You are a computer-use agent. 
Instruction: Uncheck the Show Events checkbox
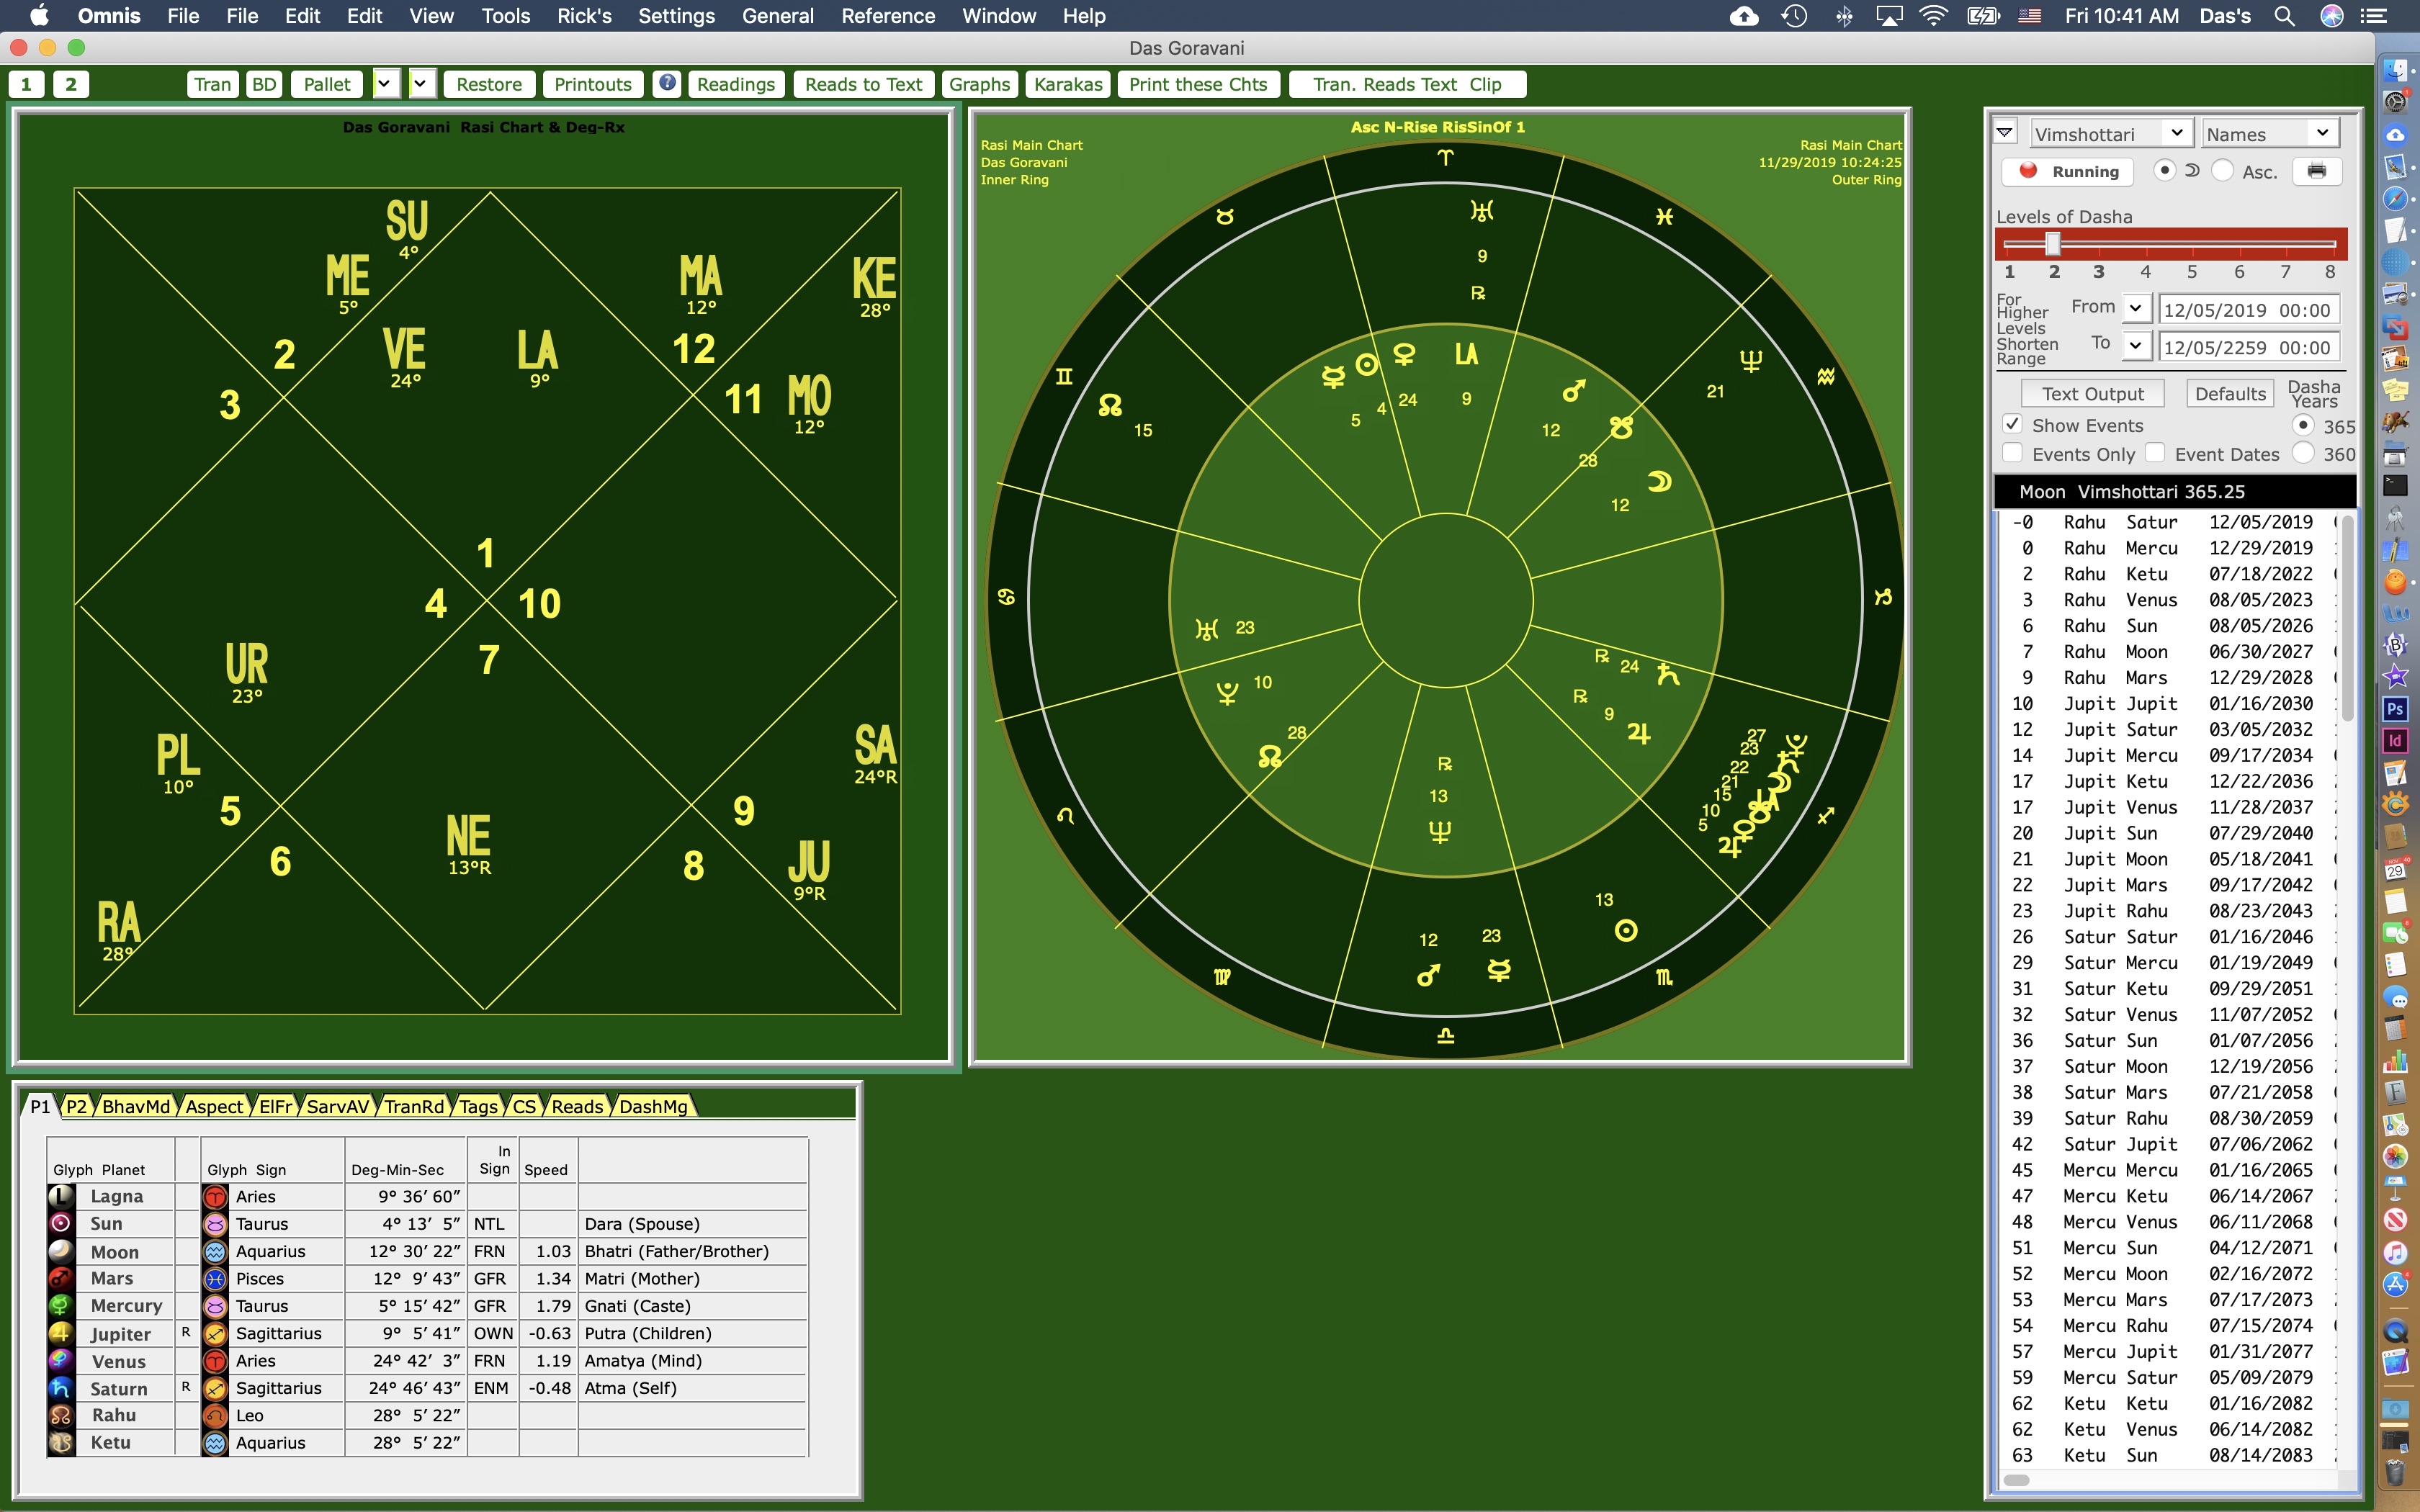(2013, 425)
